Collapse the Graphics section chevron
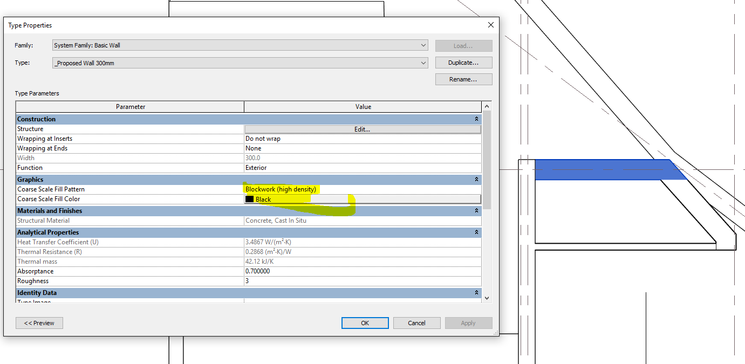Viewport: 745px width, 364px height. (476, 179)
